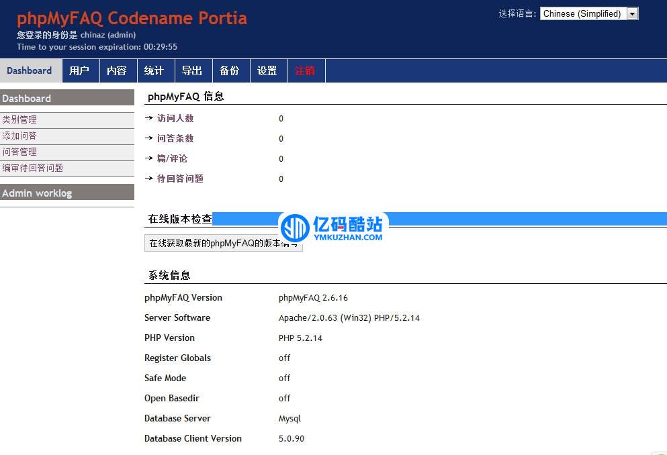Switch to the Dashboard tab
667x455 pixels.
coord(30,70)
